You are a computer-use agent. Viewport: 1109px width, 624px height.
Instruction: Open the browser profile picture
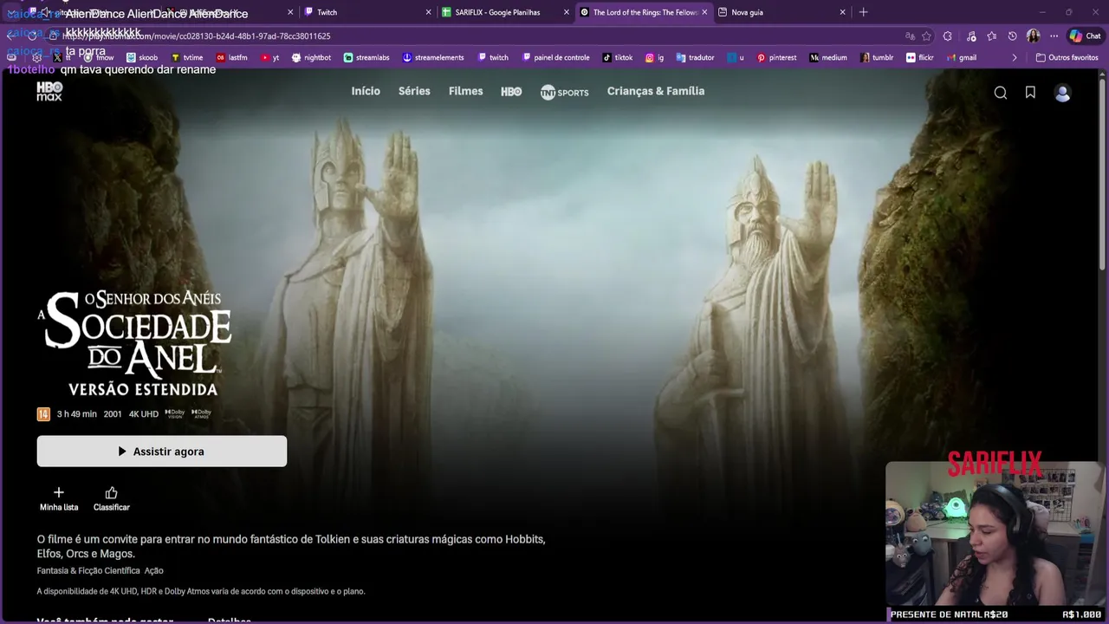[1033, 36]
